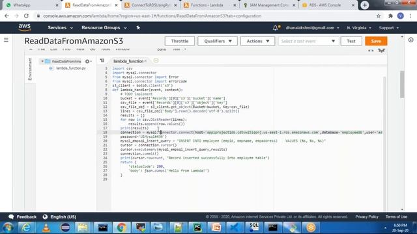Open the environment folder gear settings
The width and height of the screenshot is (417, 234).
(x=88, y=61)
